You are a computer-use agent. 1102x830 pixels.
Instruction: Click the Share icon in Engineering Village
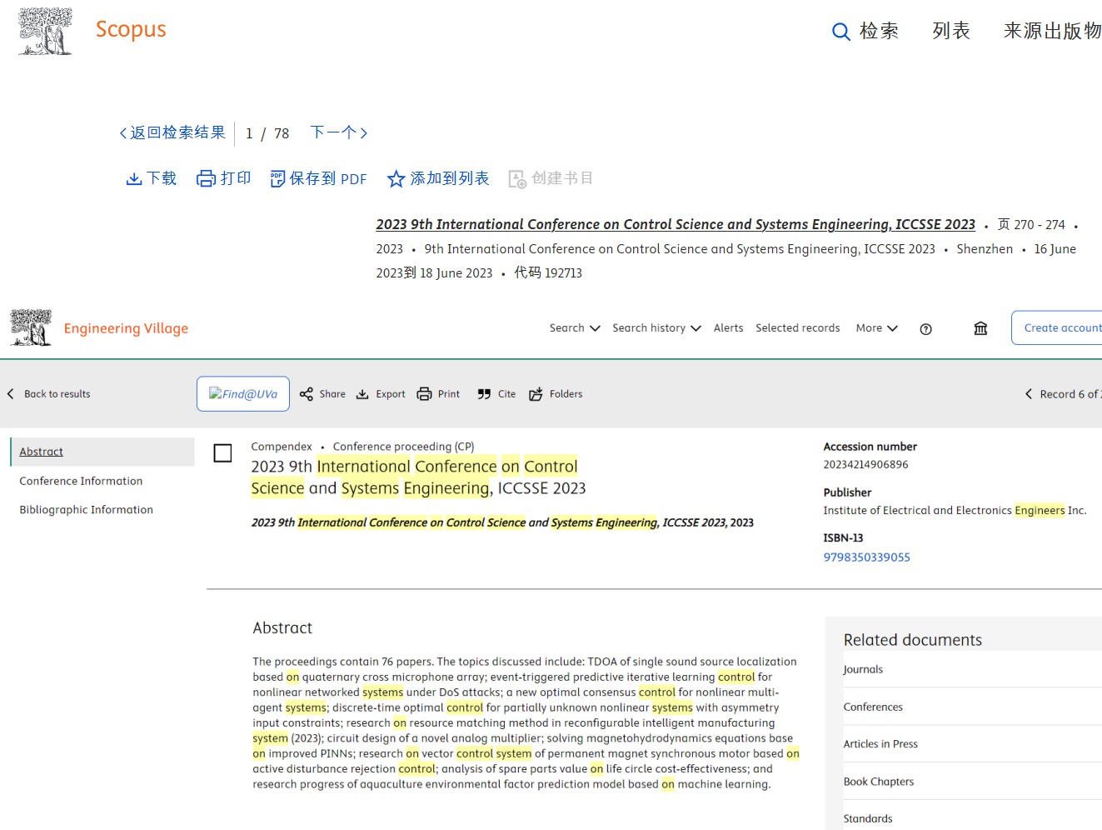[307, 394]
